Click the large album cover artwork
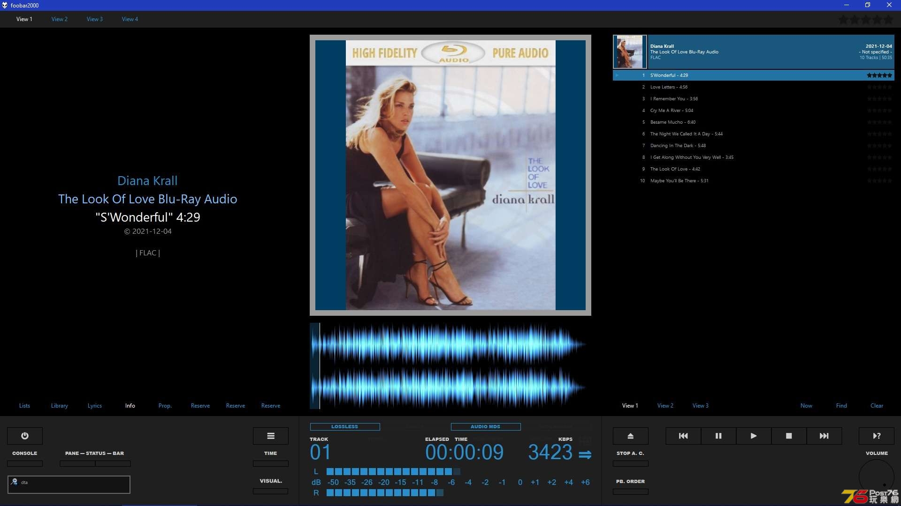The image size is (901, 506). (450, 175)
